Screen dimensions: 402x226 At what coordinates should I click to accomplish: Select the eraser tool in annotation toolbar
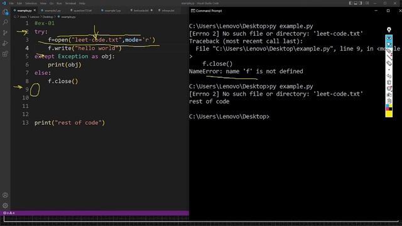coord(389,63)
